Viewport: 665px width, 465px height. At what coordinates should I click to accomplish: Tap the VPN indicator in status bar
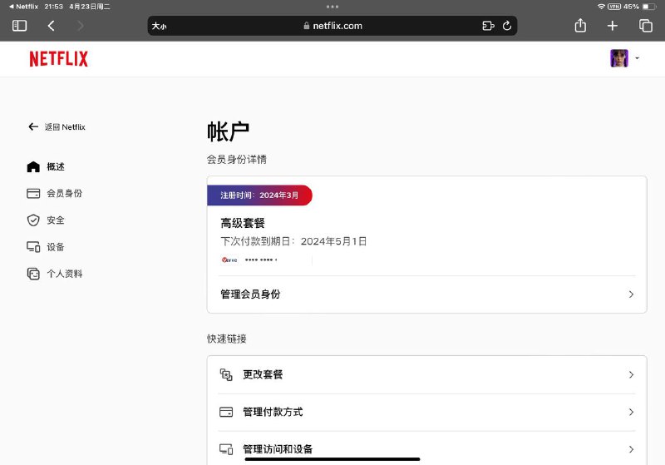(614, 7)
